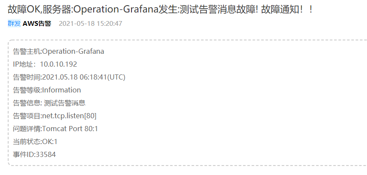Viewport: 367px width, 175px height.
Task: Click the timestamp 2021-05-18 15:20:47
Action: [x=90, y=23]
